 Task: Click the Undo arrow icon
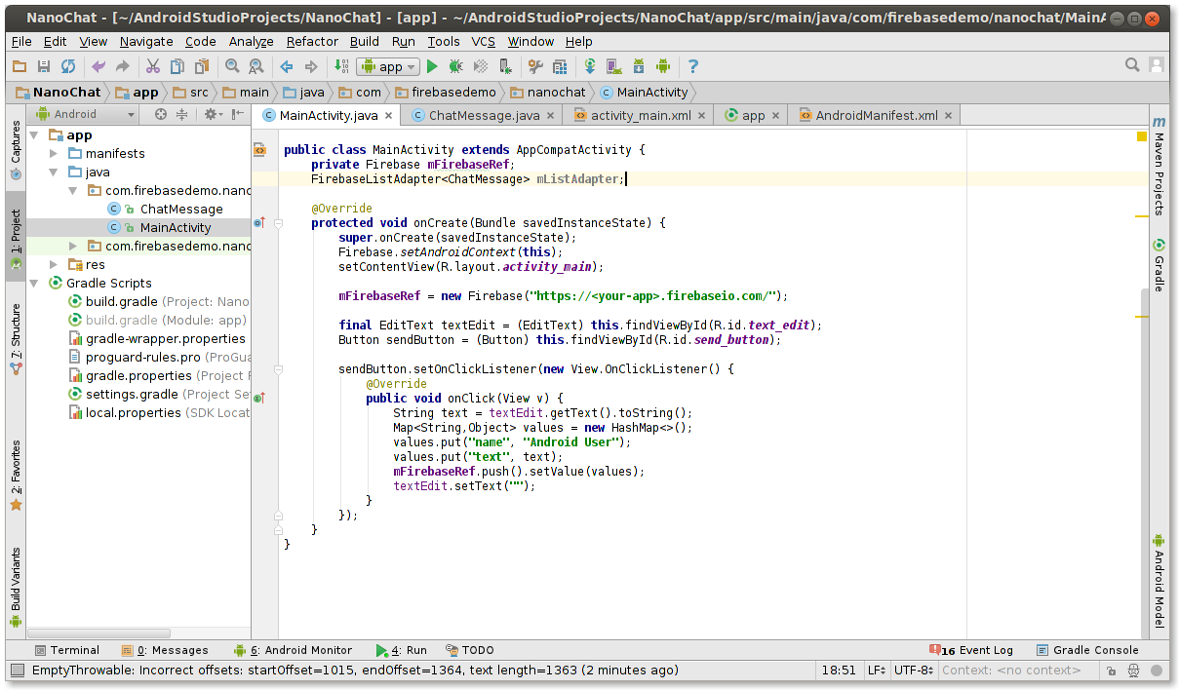pos(98,66)
